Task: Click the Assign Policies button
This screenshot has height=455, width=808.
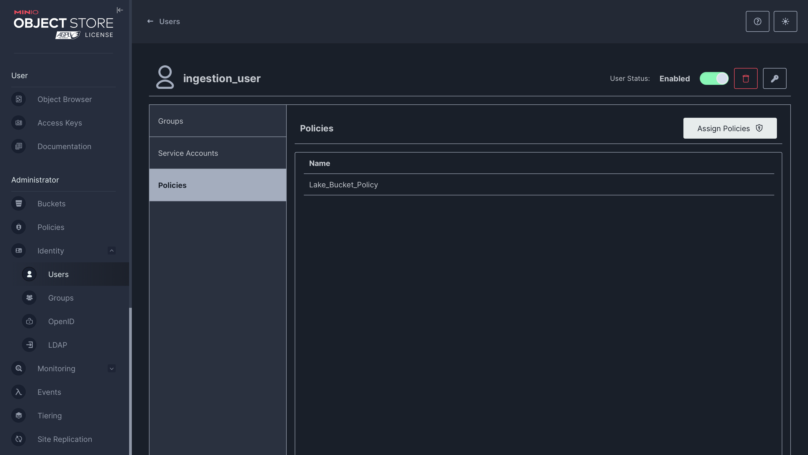Action: [x=730, y=128]
